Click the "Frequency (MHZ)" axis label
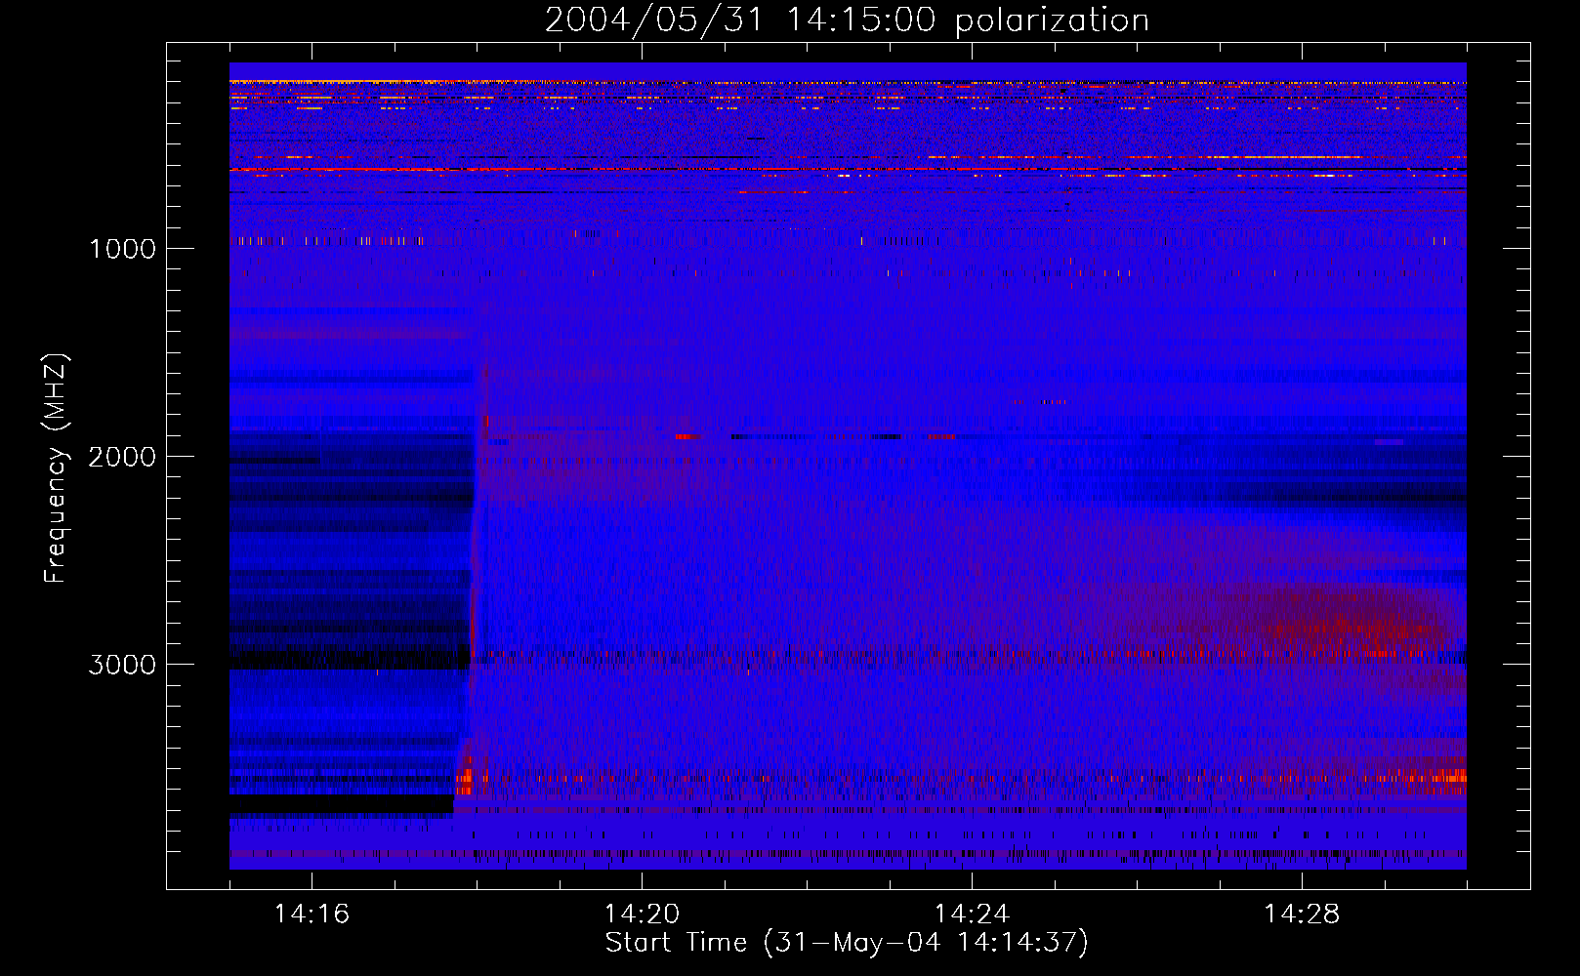This screenshot has height=976, width=1580. click(57, 468)
